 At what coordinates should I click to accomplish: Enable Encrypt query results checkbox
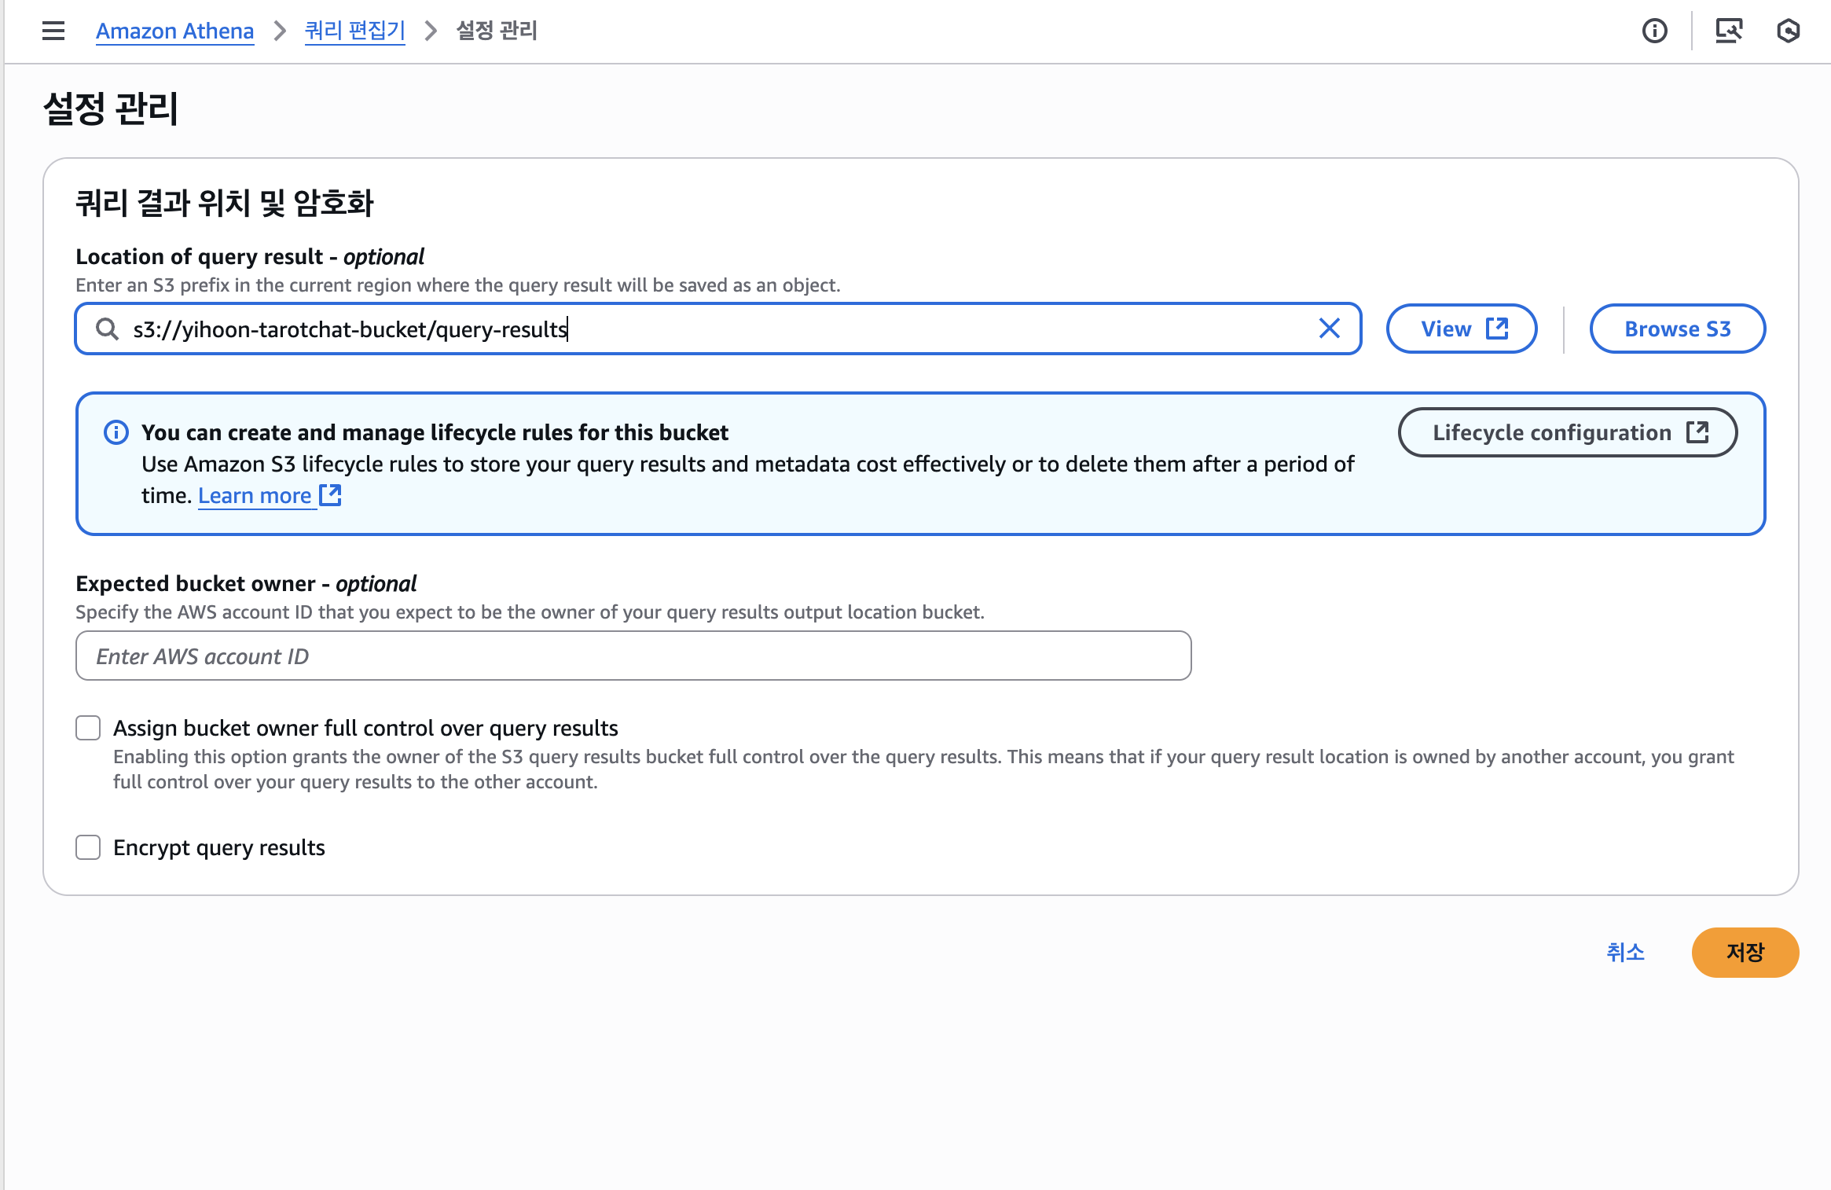(x=88, y=847)
